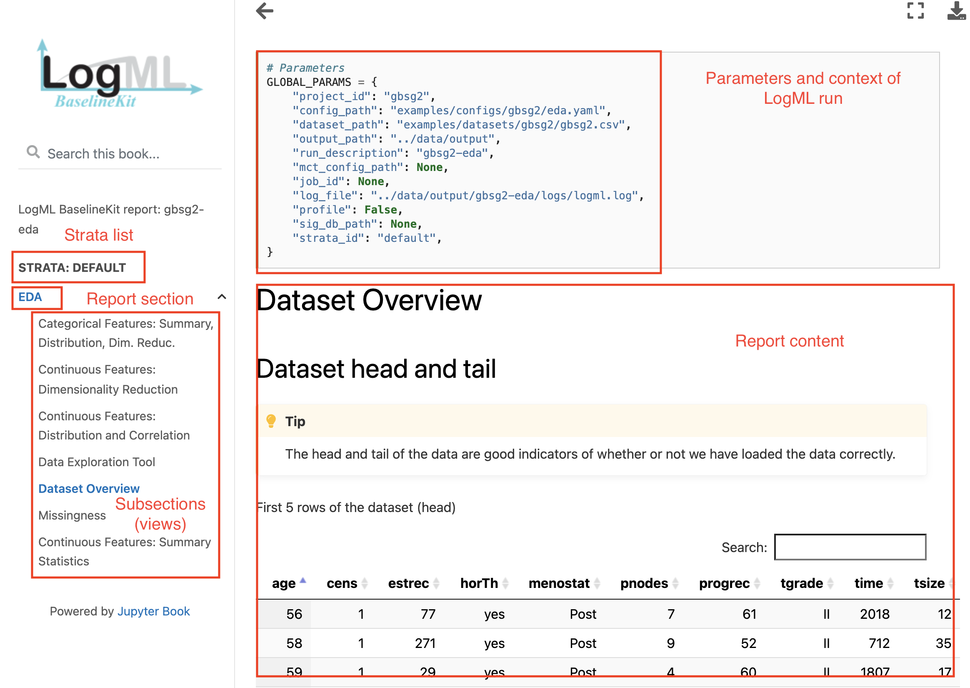Click the Tip lightbulb icon
The image size is (970, 688).
[271, 421]
